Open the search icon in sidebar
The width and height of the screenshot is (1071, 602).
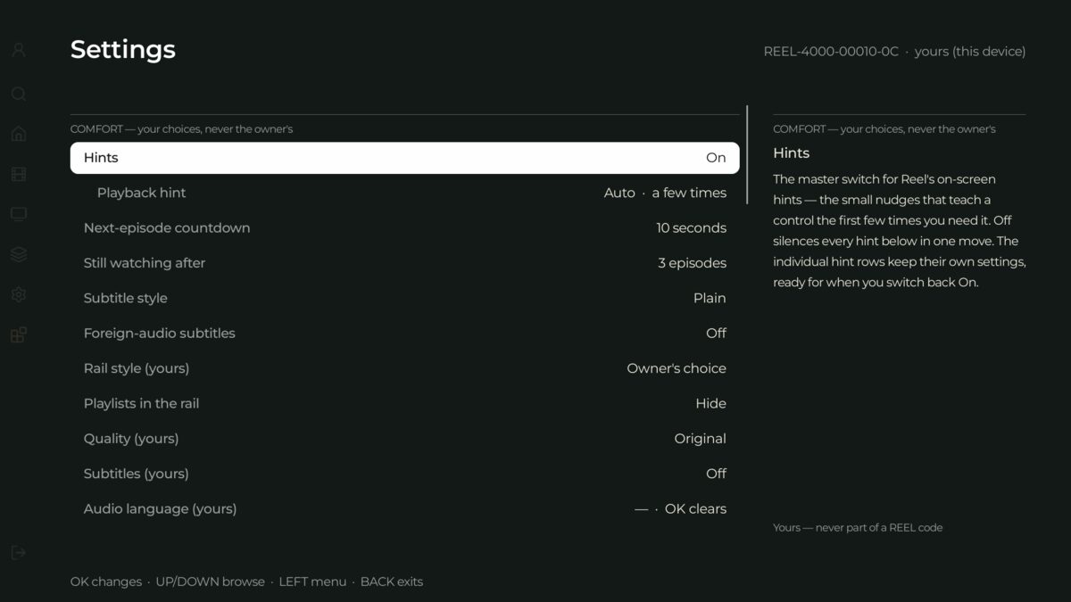[19, 94]
